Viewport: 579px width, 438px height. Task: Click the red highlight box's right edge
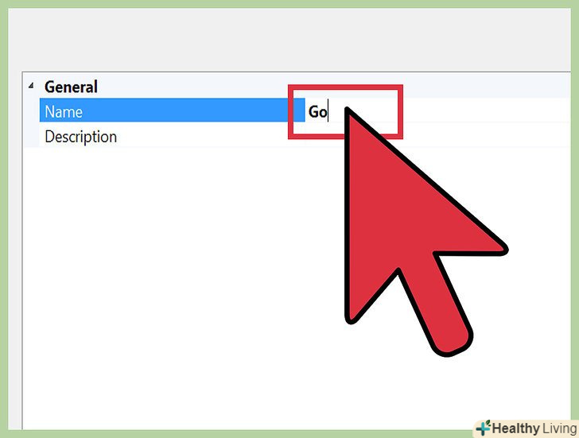coord(400,112)
